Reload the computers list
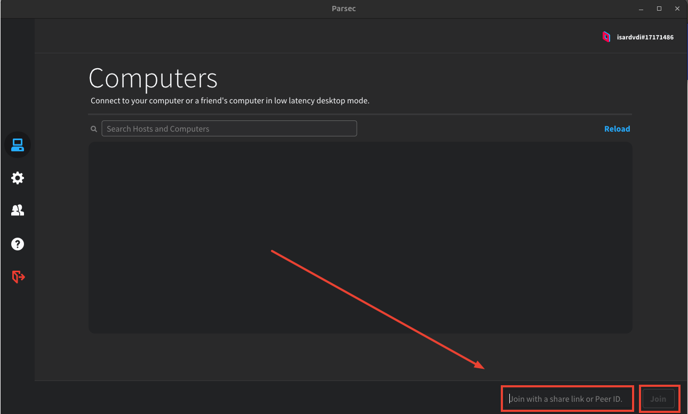The width and height of the screenshot is (688, 414). point(617,129)
